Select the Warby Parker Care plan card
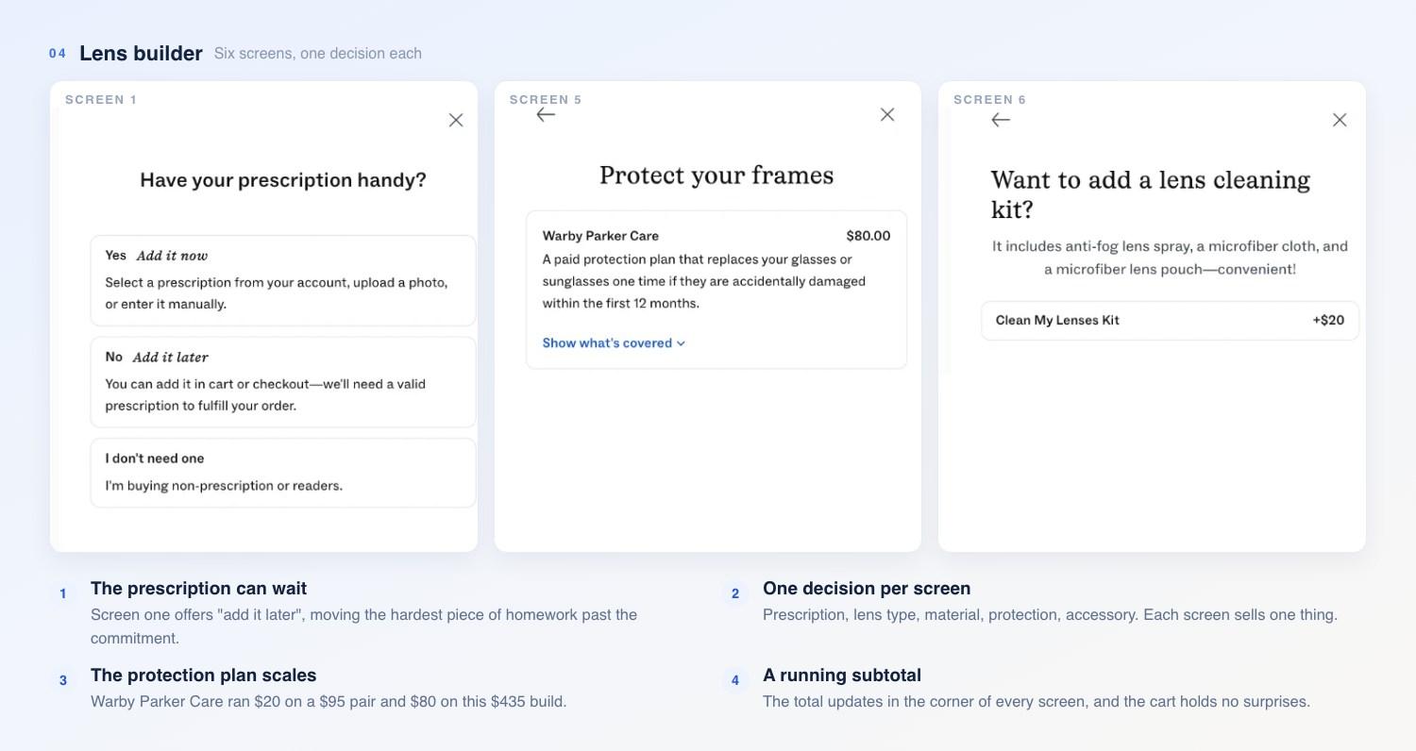Viewport: 1416px width, 751px height. 716,290
